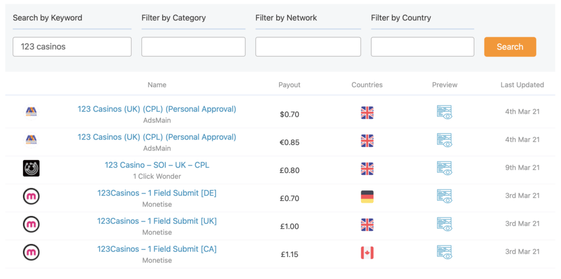This screenshot has width=561, height=279.
Task: Open 123Casinos – 1 Field Submit [CA] link
Action: 157,249
